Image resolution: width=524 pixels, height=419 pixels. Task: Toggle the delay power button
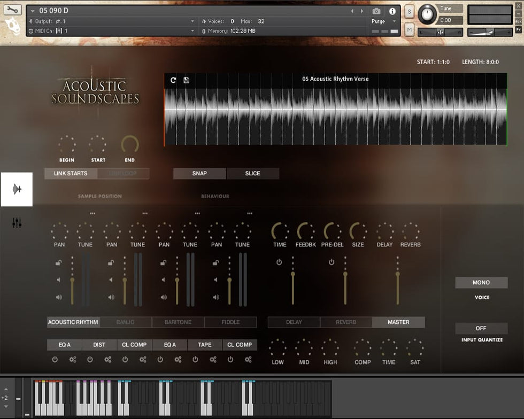coord(279,262)
